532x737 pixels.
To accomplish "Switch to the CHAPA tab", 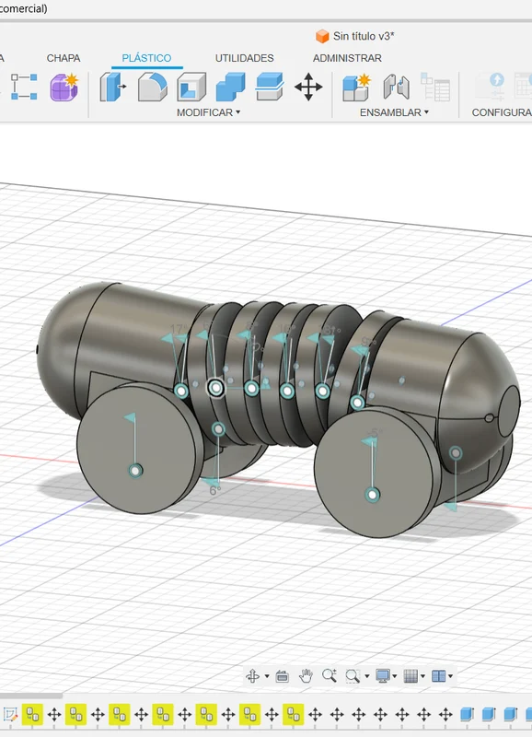I will pos(64,58).
